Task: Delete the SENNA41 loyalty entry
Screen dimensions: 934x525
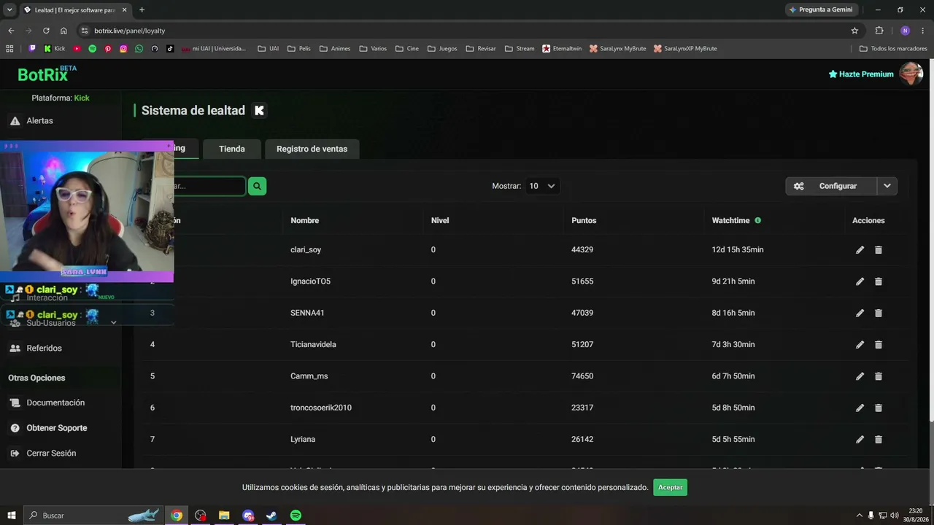Action: (878, 313)
